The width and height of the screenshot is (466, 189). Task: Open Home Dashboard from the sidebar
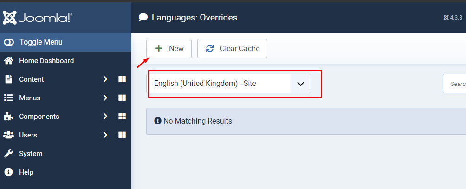[x=46, y=61]
